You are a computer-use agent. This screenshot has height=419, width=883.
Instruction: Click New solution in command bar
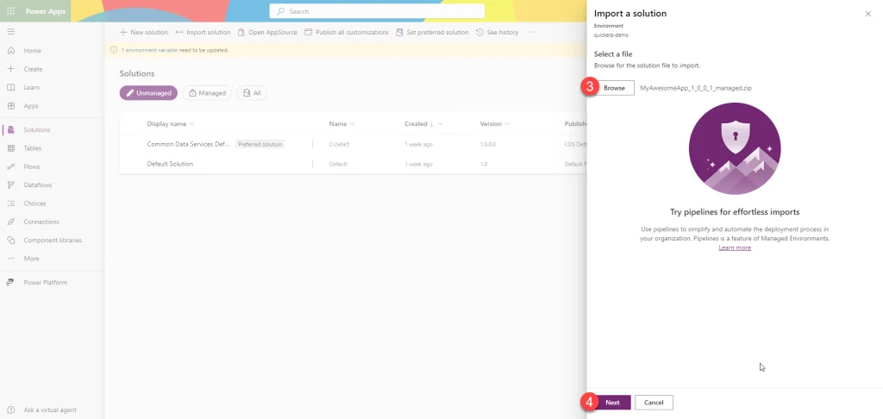144,32
